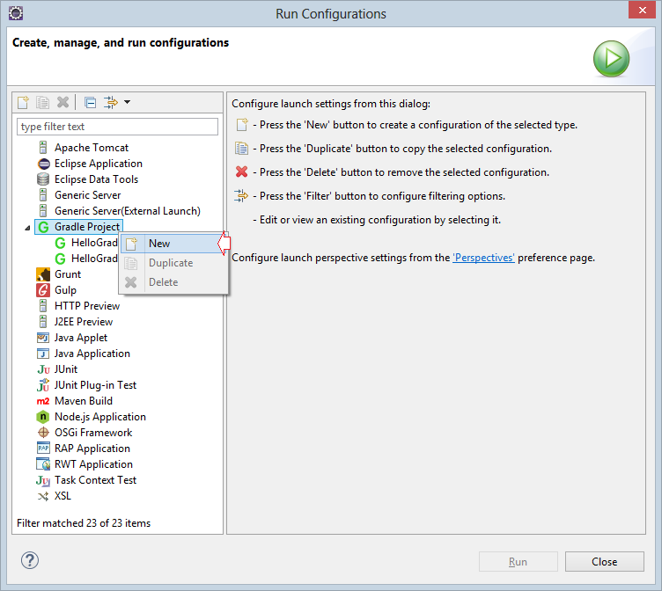
Task: Click the Gradle Project G icon
Action: click(x=43, y=228)
